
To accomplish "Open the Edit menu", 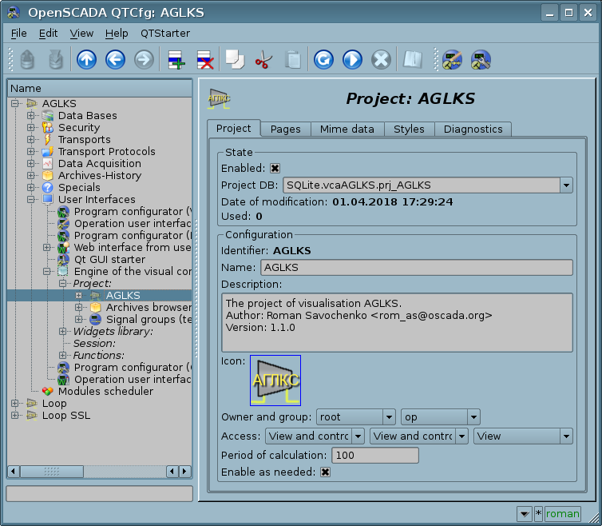I will (x=49, y=34).
